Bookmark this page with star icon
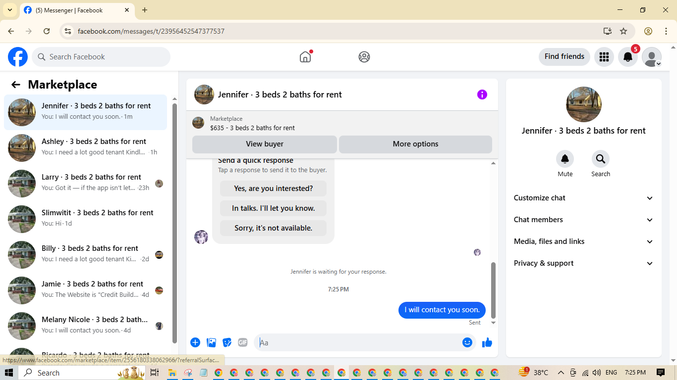 pos(623,31)
